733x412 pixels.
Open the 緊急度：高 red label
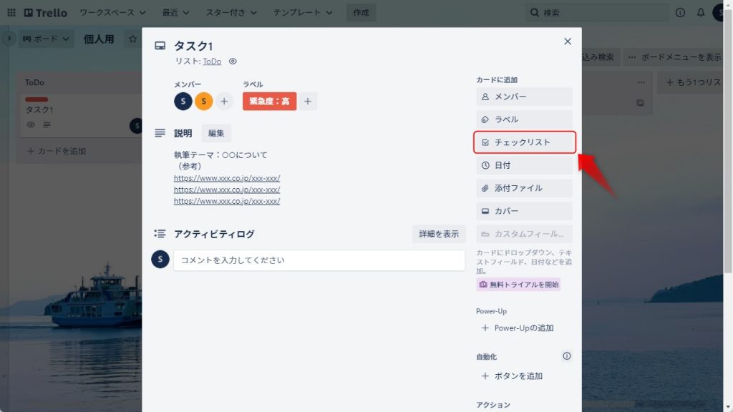(x=269, y=102)
